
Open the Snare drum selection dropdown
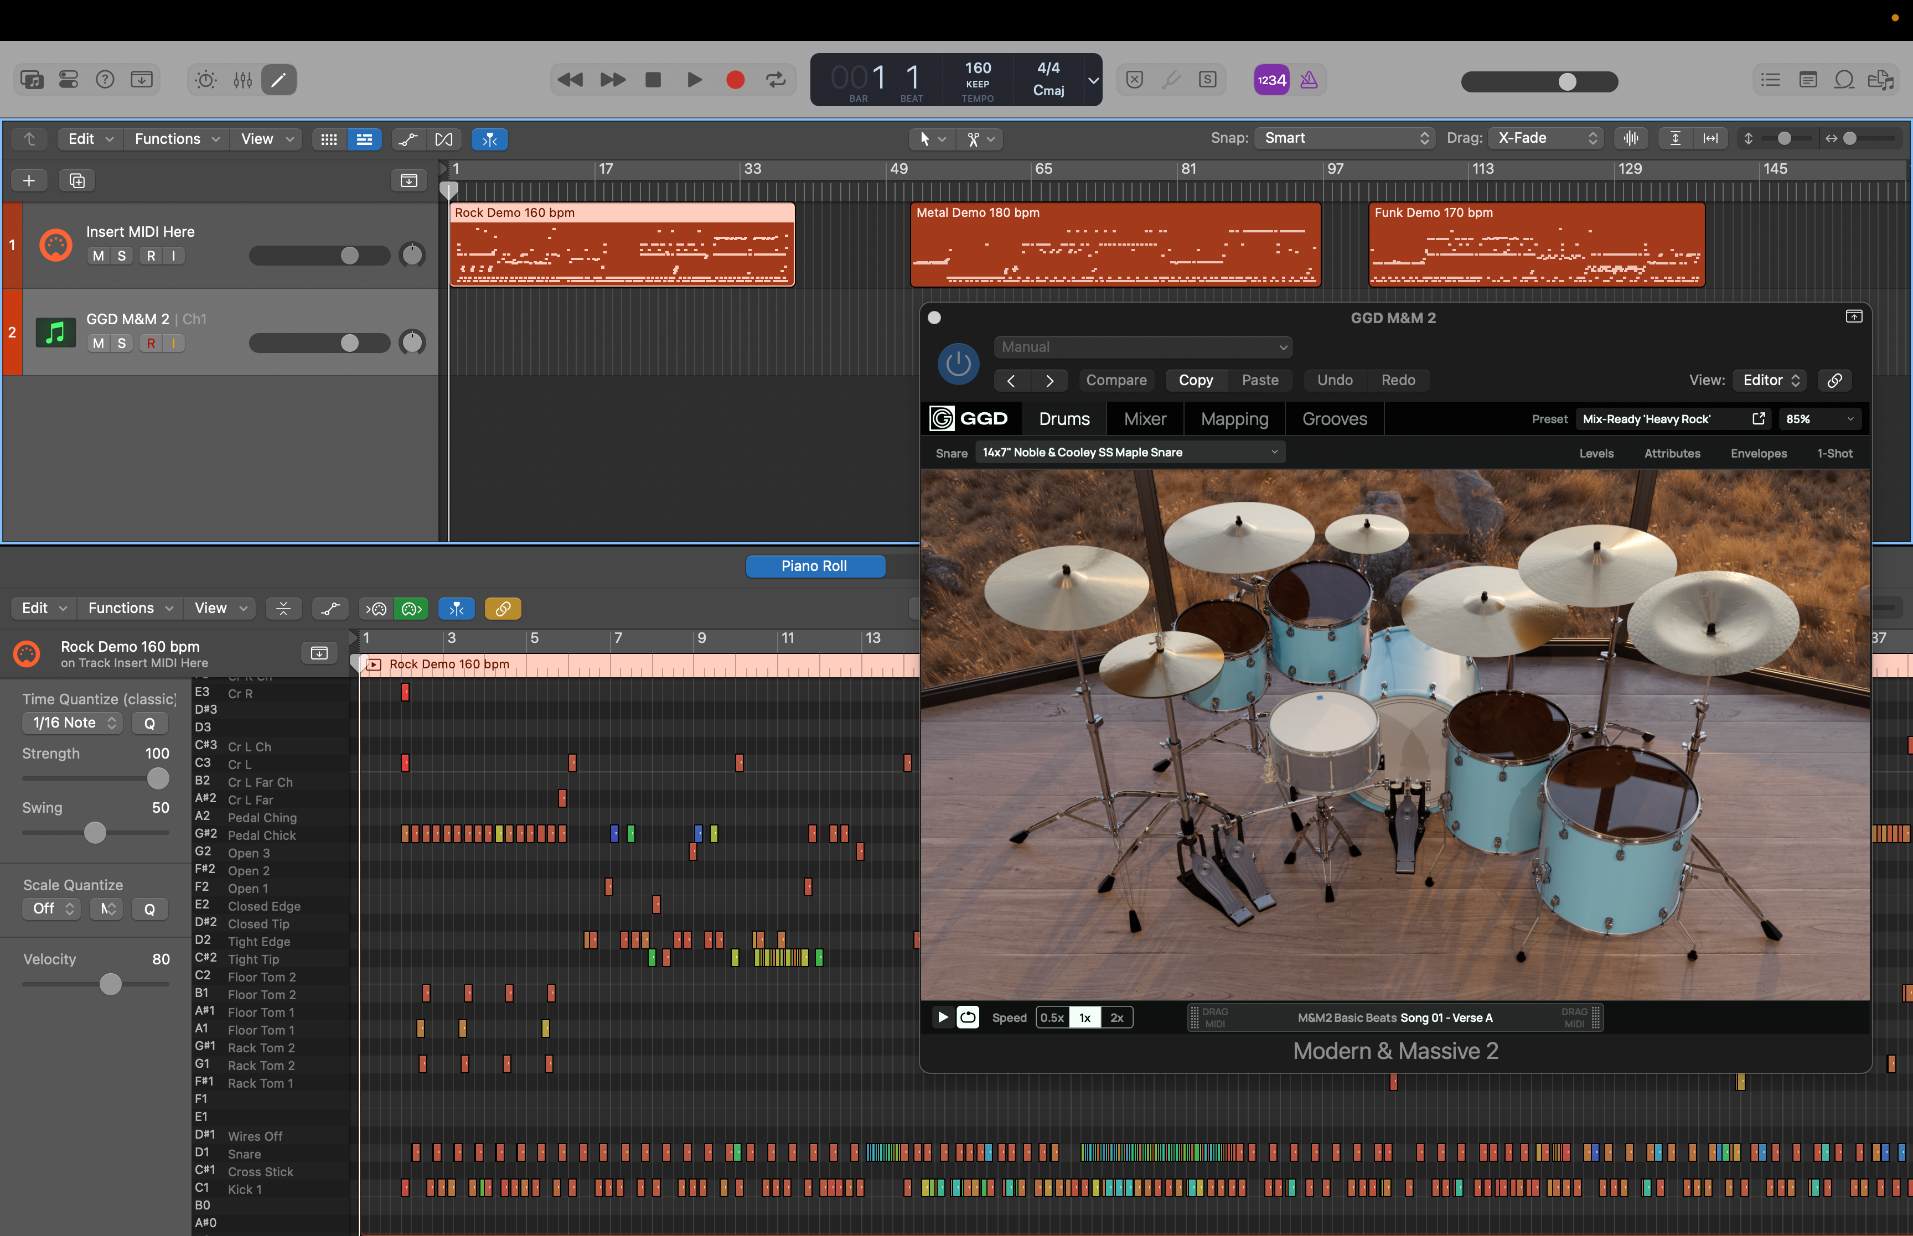pyautogui.click(x=1130, y=453)
